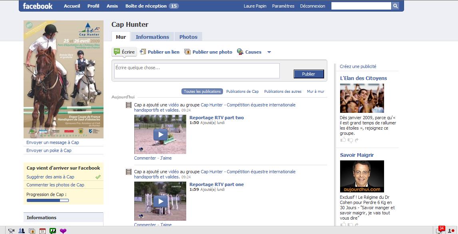Open the L'Elan des Citoyens ad title
This screenshot has height=234, width=458.
363,78
